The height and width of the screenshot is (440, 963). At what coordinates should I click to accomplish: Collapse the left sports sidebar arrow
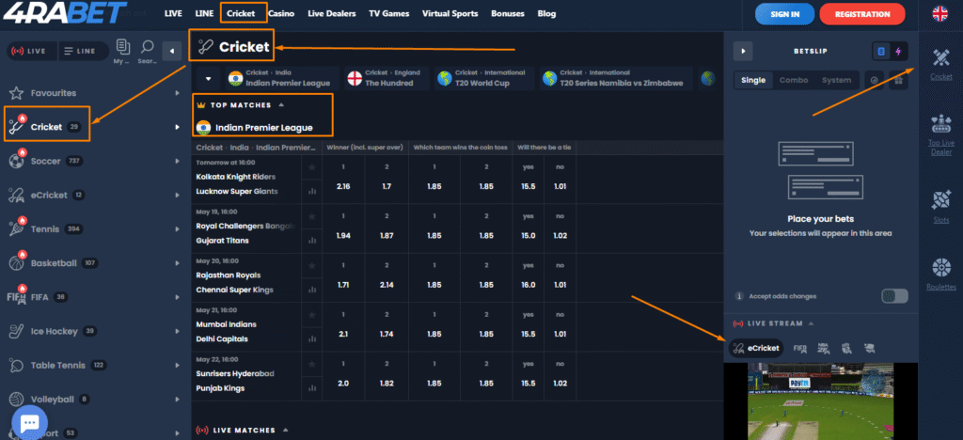[x=172, y=52]
